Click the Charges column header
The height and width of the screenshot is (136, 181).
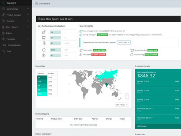coord(109,119)
